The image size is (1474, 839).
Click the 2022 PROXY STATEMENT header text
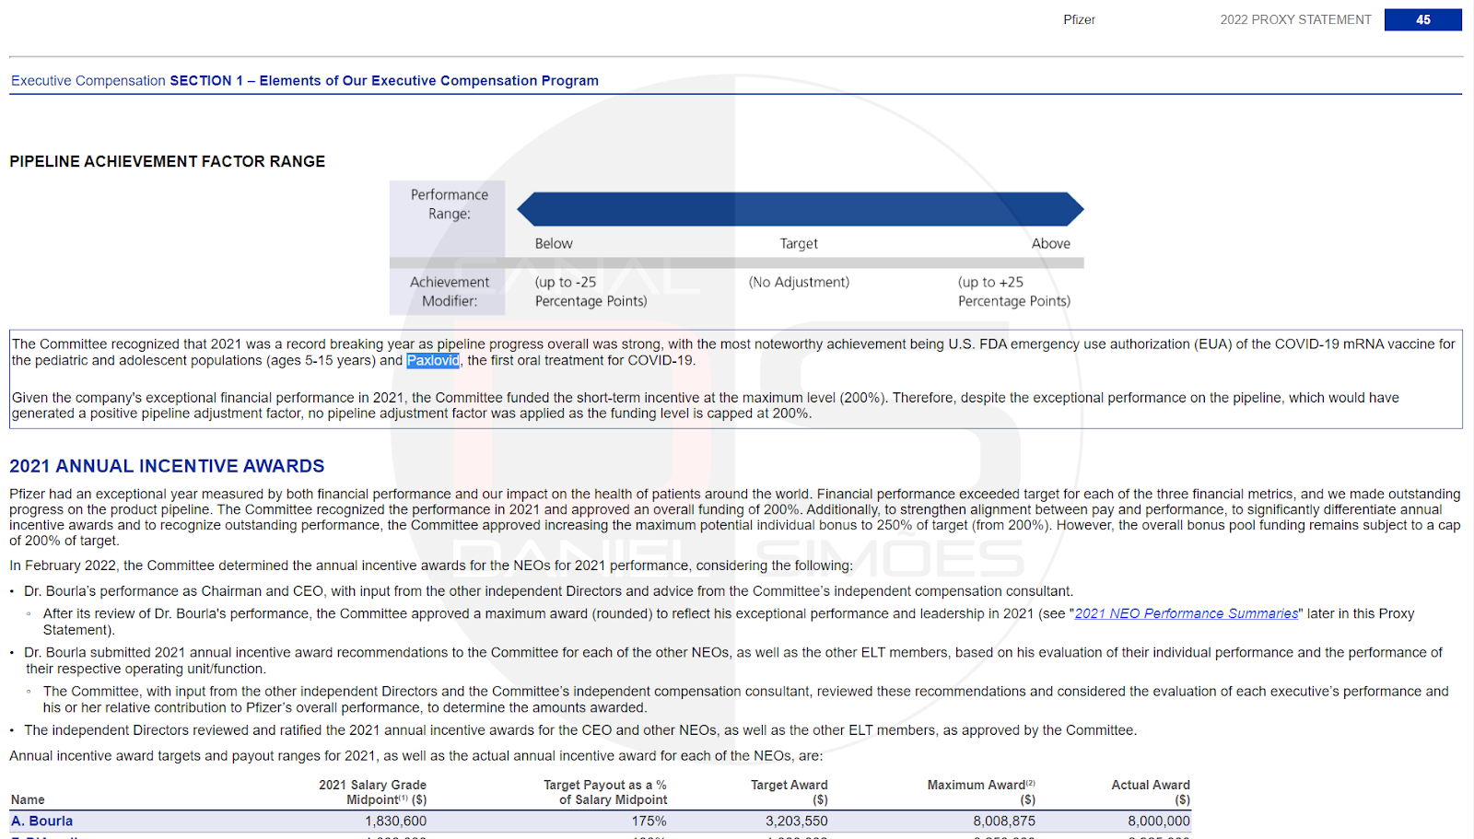[1295, 19]
